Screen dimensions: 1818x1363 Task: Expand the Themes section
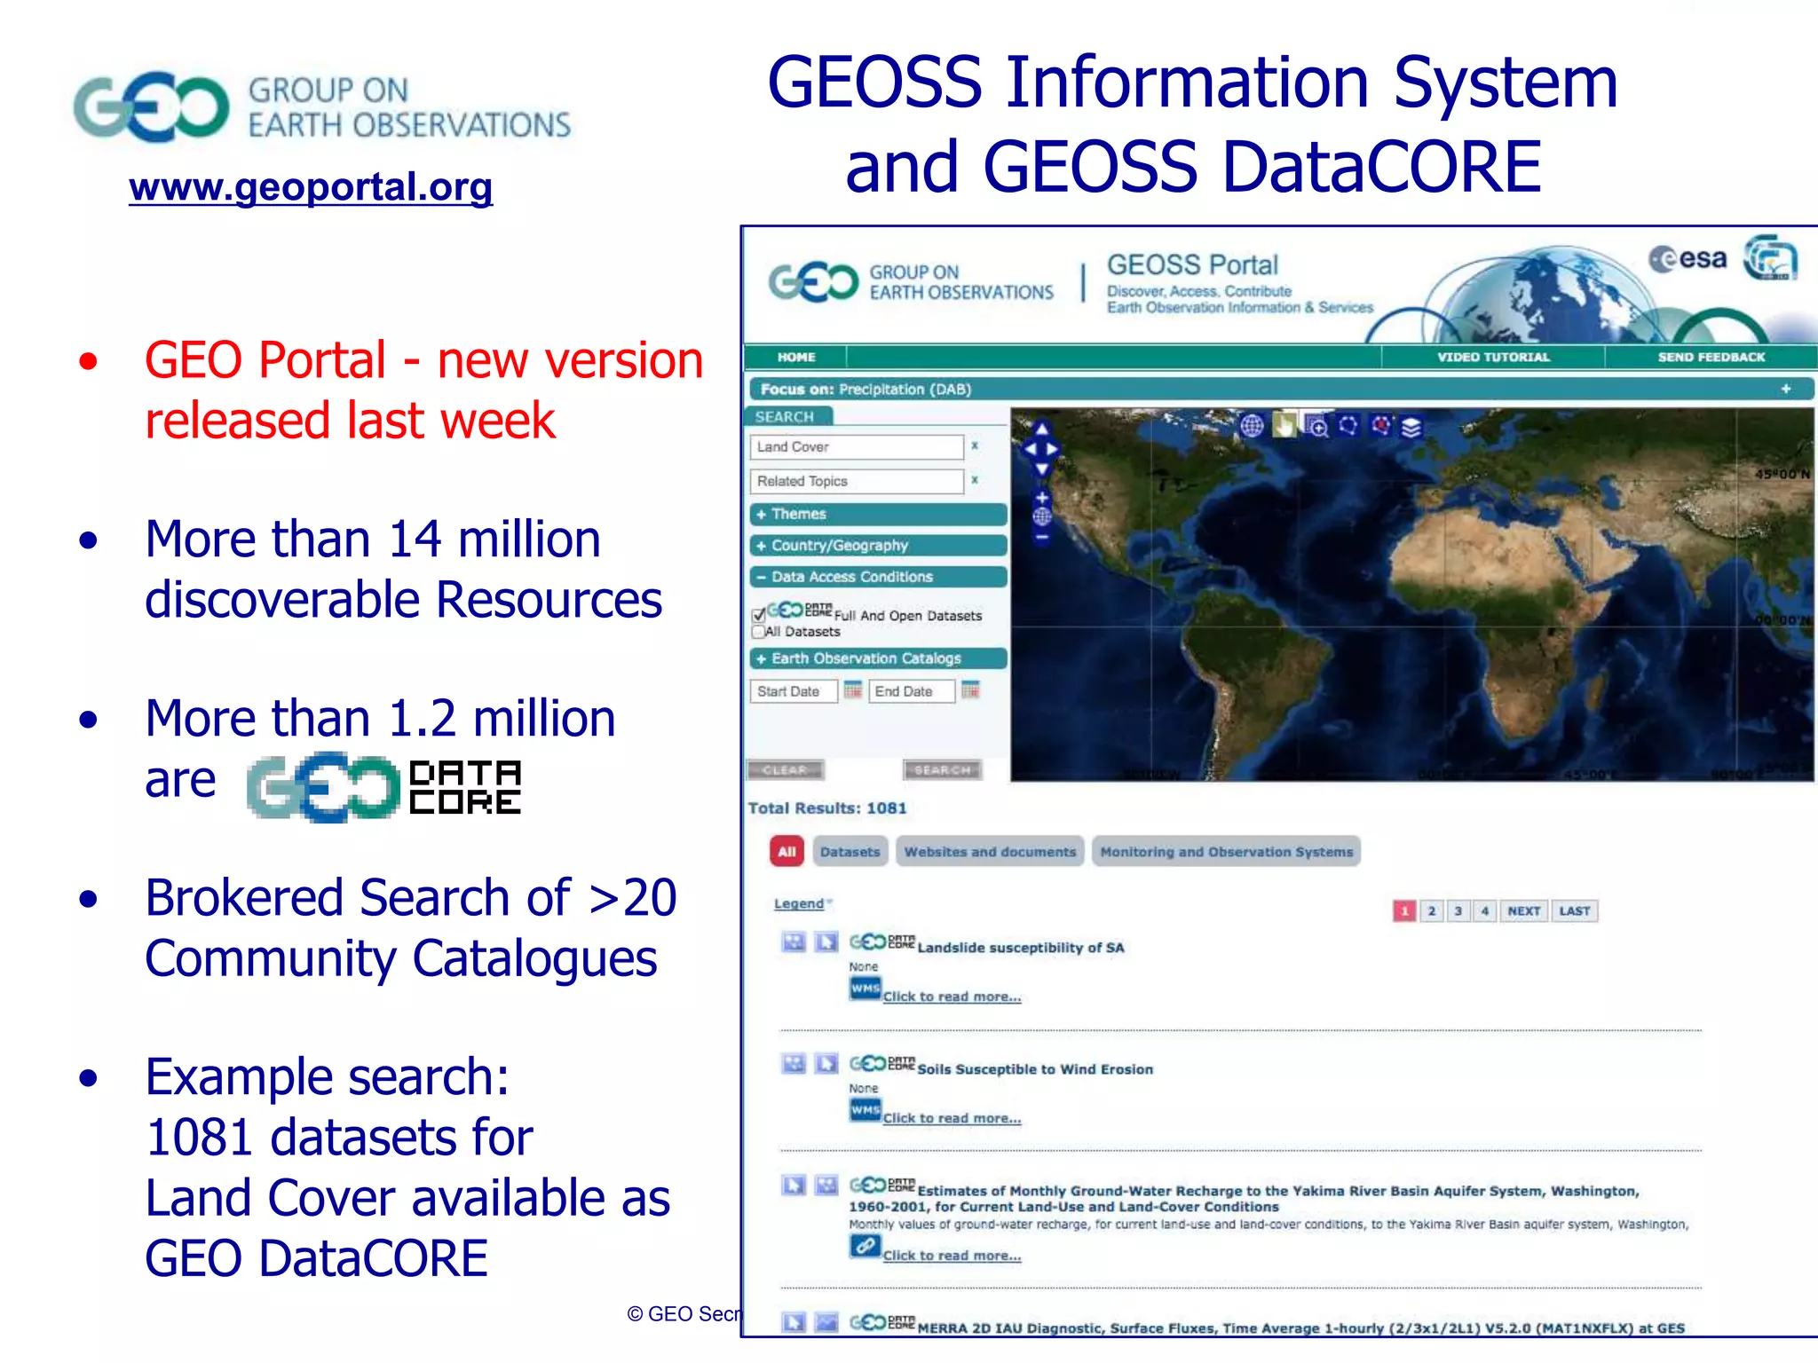[x=879, y=514]
